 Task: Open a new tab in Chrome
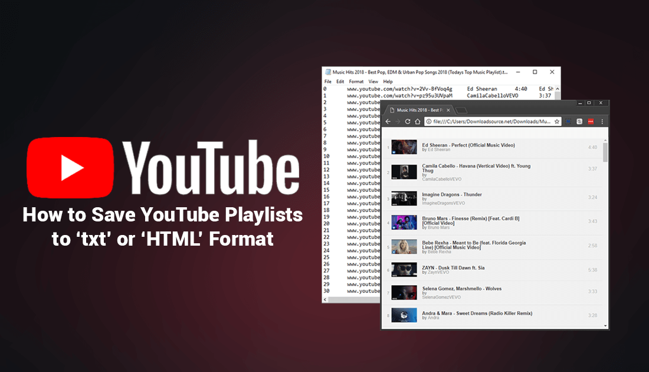[x=461, y=110]
